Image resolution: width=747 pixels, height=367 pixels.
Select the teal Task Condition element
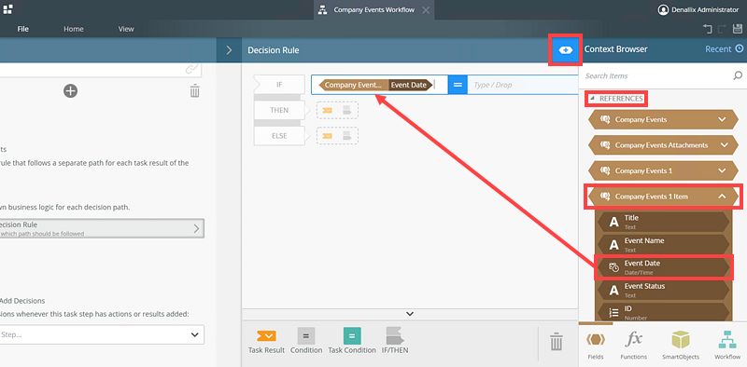pyautogui.click(x=352, y=341)
